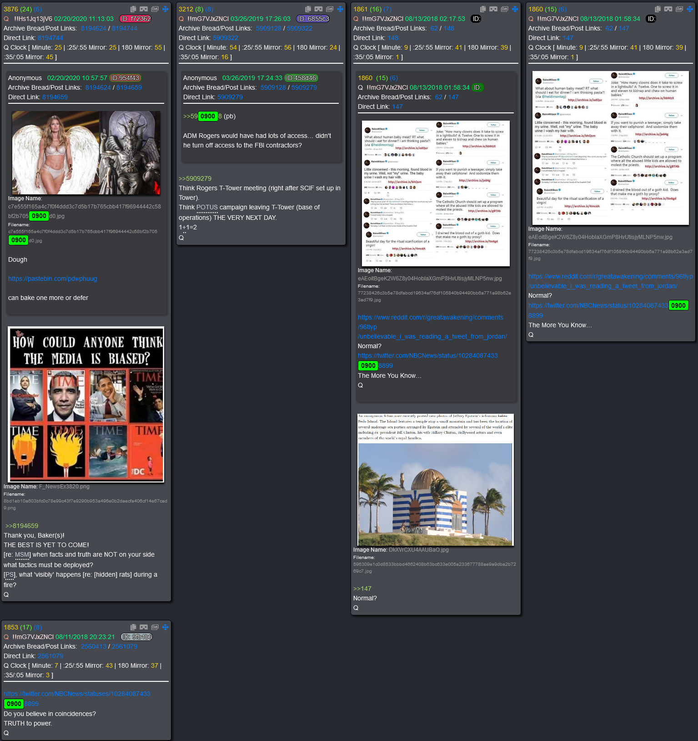Open the images gallery icon on post 3212
The height and width of the screenshot is (741, 698).
[330, 9]
